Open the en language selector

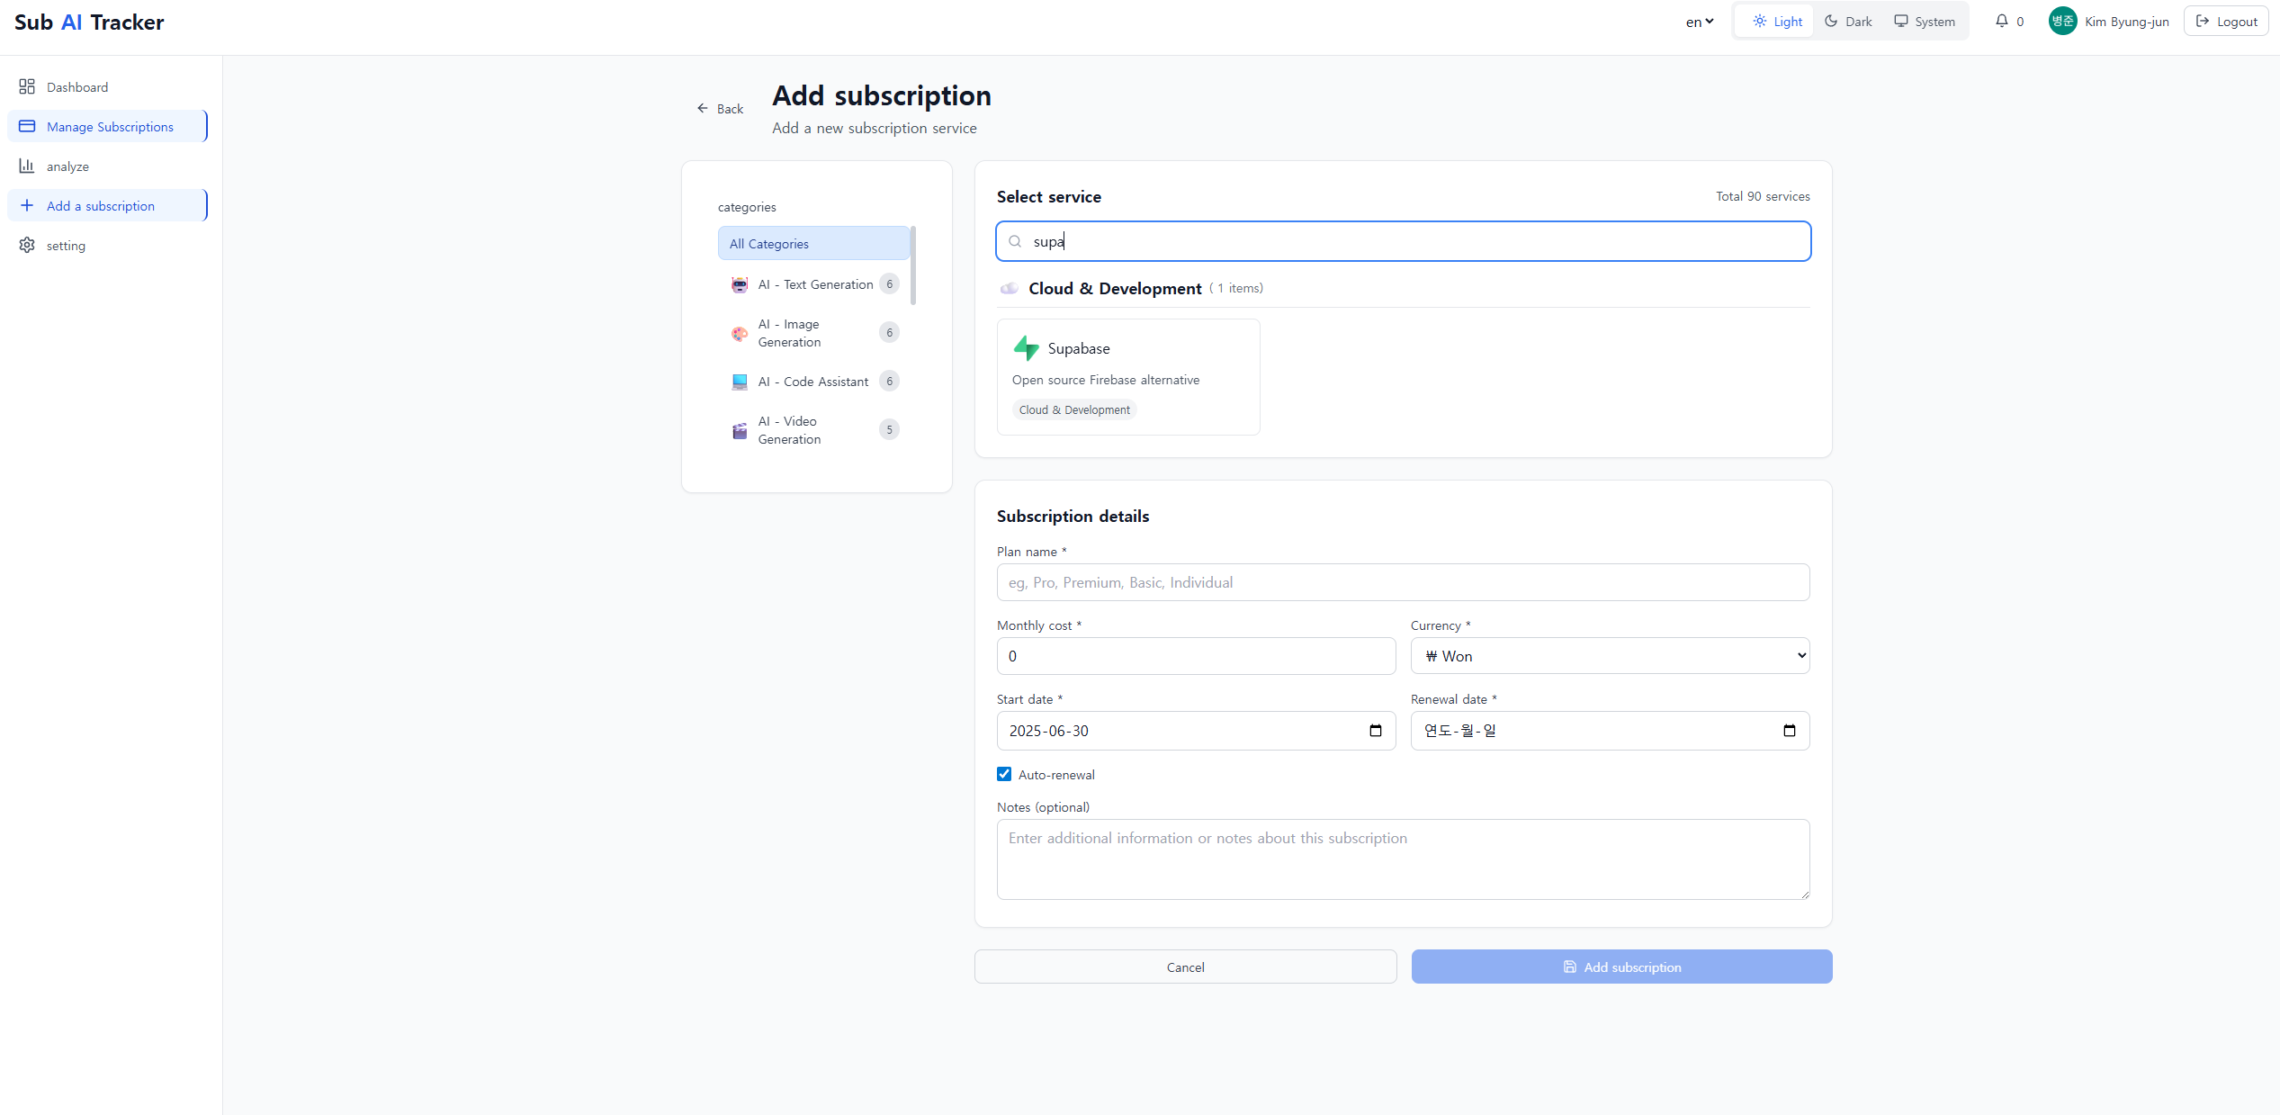[x=1699, y=22]
